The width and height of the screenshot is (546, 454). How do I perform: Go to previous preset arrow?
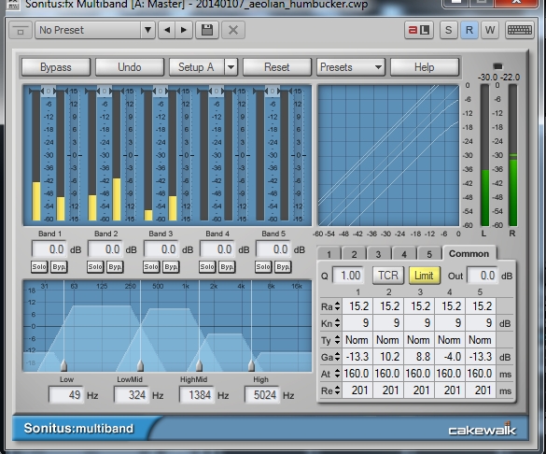(x=167, y=30)
